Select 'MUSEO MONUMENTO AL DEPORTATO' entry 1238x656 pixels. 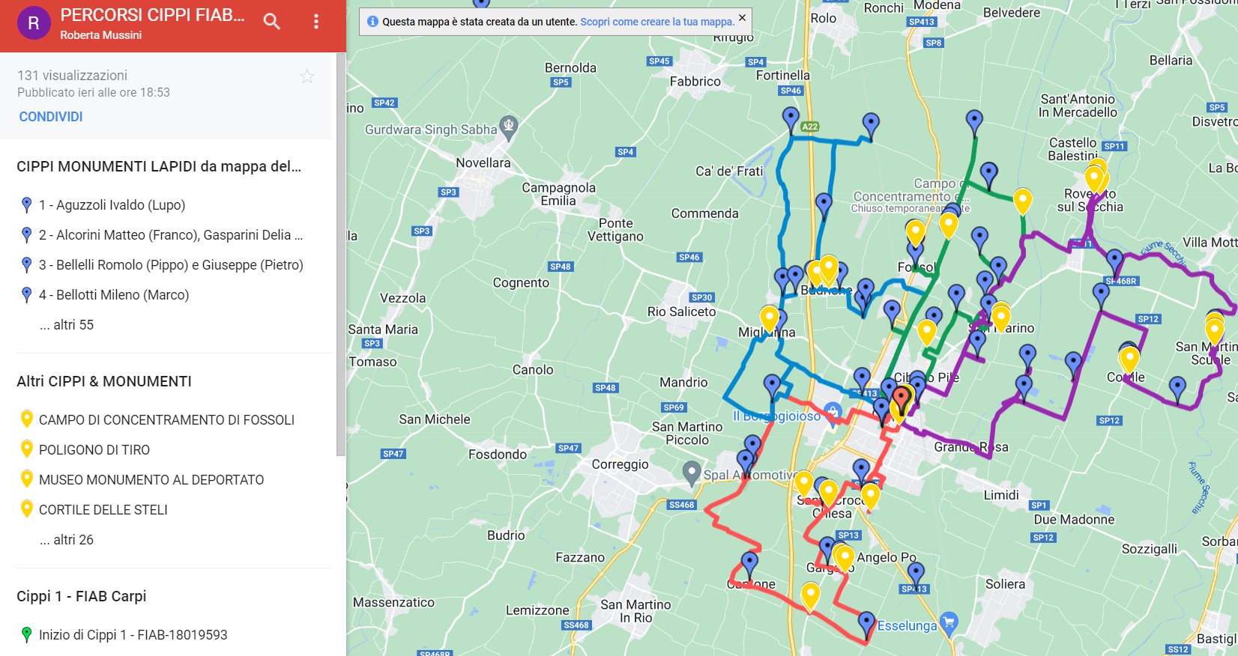[x=151, y=480]
